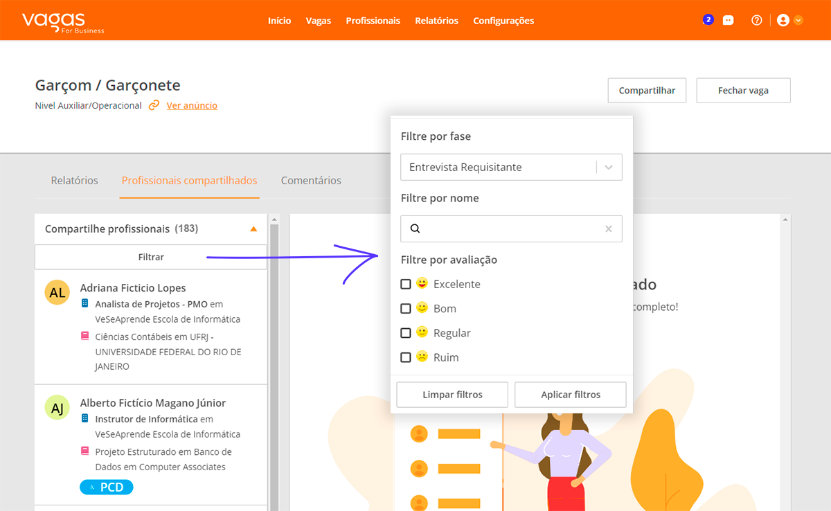Viewport: 831px width, 511px height.
Task: Click into the Filtre por nome field
Action: point(511,228)
